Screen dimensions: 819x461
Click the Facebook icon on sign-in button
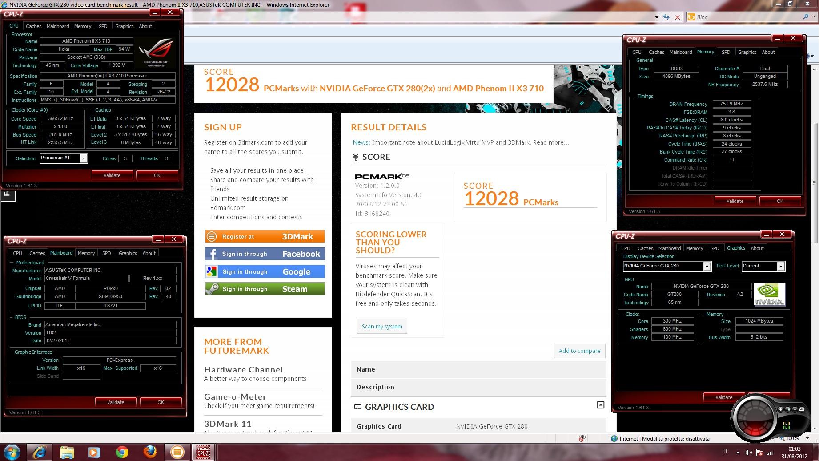213,254
